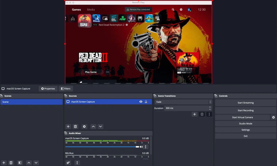Toggle lock on macOS Screen Capture source

point(146,102)
